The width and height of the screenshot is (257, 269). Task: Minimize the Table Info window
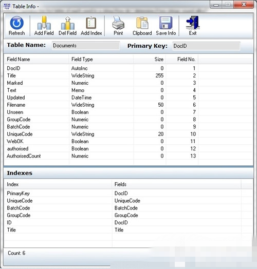pyautogui.click(x=216, y=5)
